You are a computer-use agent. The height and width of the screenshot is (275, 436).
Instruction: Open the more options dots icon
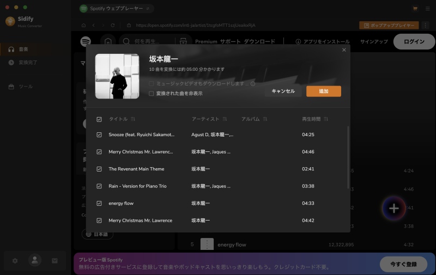(426, 25)
